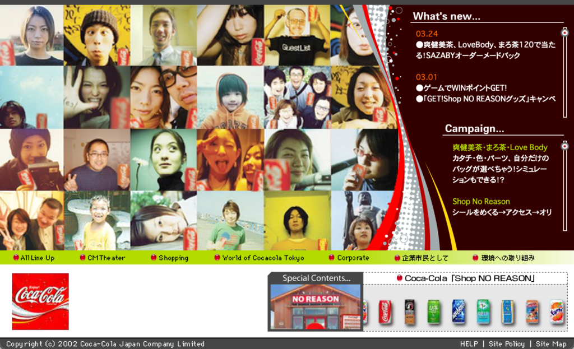Open the Shop No Reason campaign link
Viewport: 574px width, 349px height.
[481, 201]
